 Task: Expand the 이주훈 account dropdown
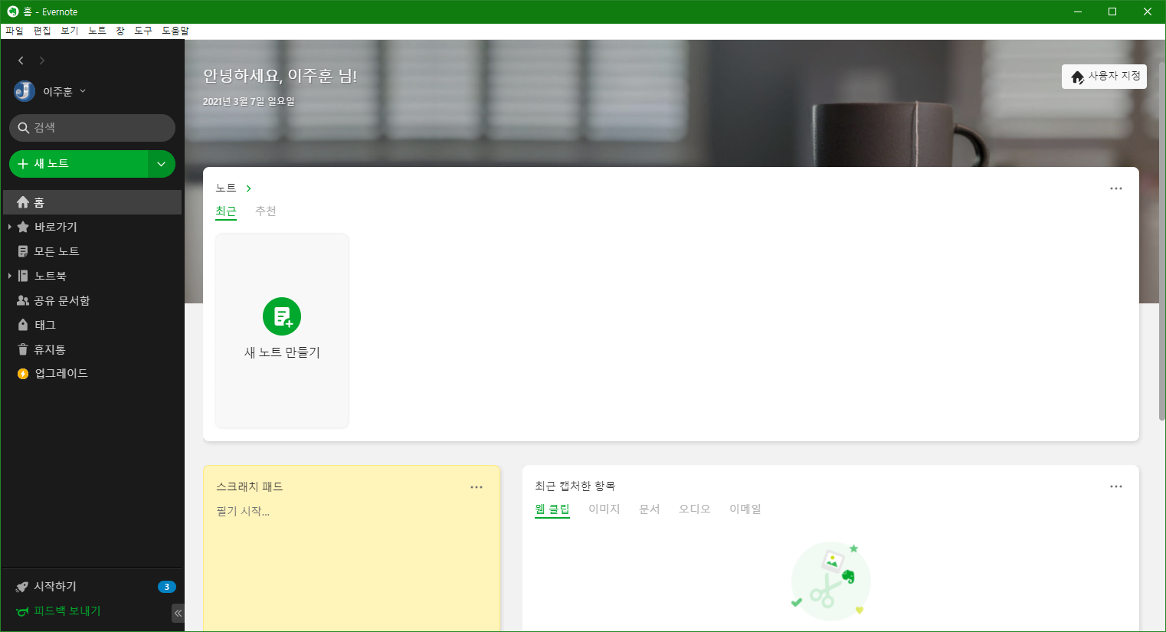click(x=83, y=91)
